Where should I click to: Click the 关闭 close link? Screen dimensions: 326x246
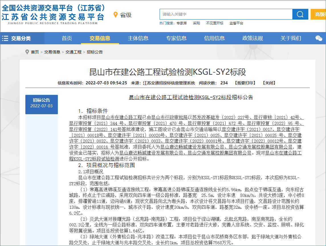(269, 83)
